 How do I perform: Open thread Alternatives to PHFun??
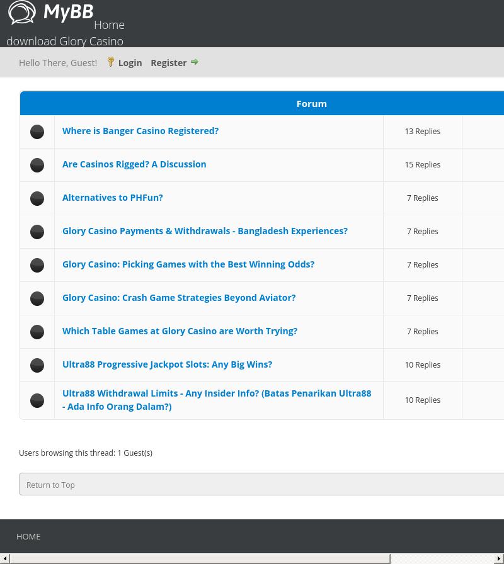113,198
